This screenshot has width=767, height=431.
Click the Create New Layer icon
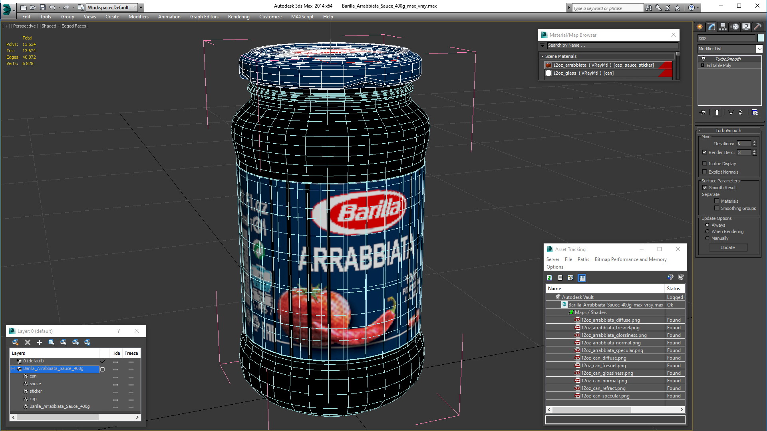tap(16, 342)
